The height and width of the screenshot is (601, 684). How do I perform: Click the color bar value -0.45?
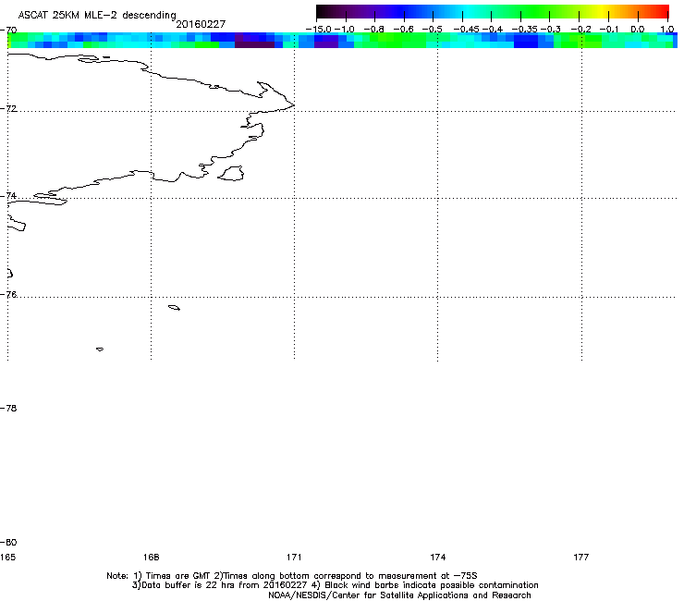pos(467,29)
